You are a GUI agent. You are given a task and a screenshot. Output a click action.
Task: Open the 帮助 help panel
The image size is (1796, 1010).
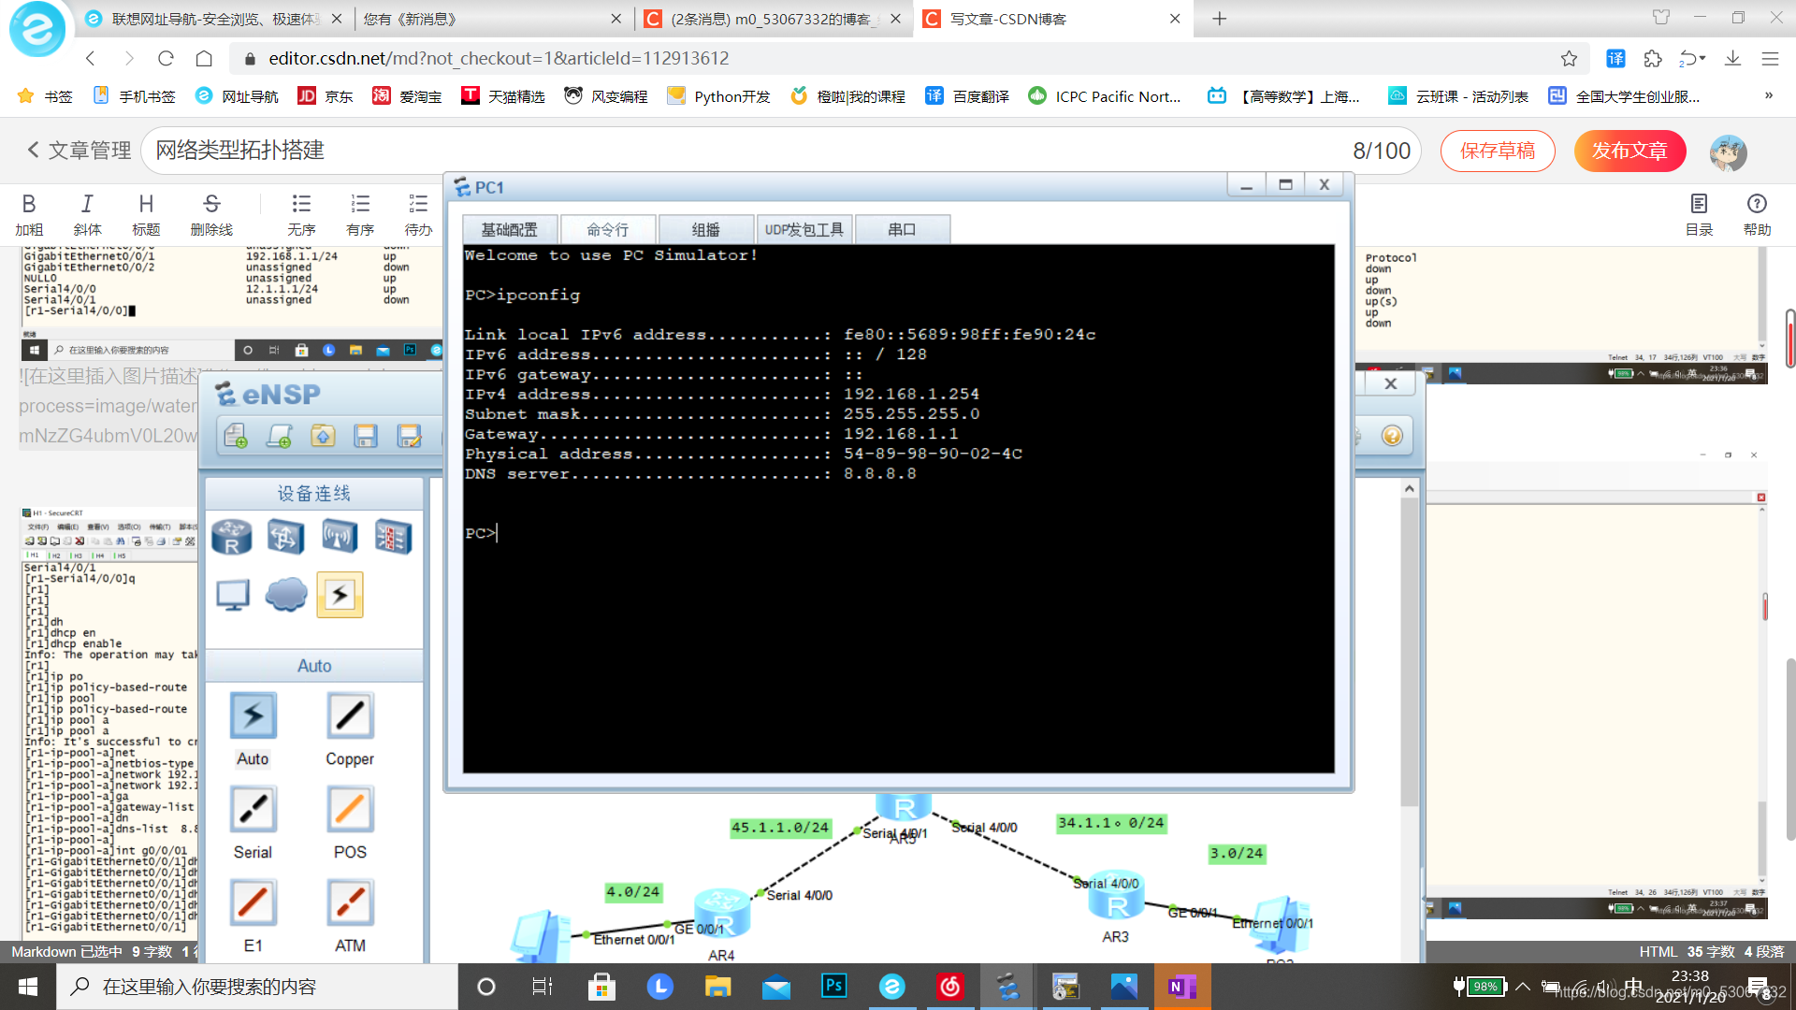click(1757, 214)
